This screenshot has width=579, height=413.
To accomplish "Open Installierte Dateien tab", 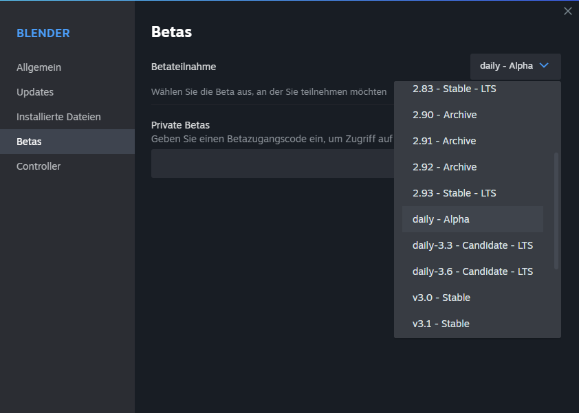I will tap(67, 117).
